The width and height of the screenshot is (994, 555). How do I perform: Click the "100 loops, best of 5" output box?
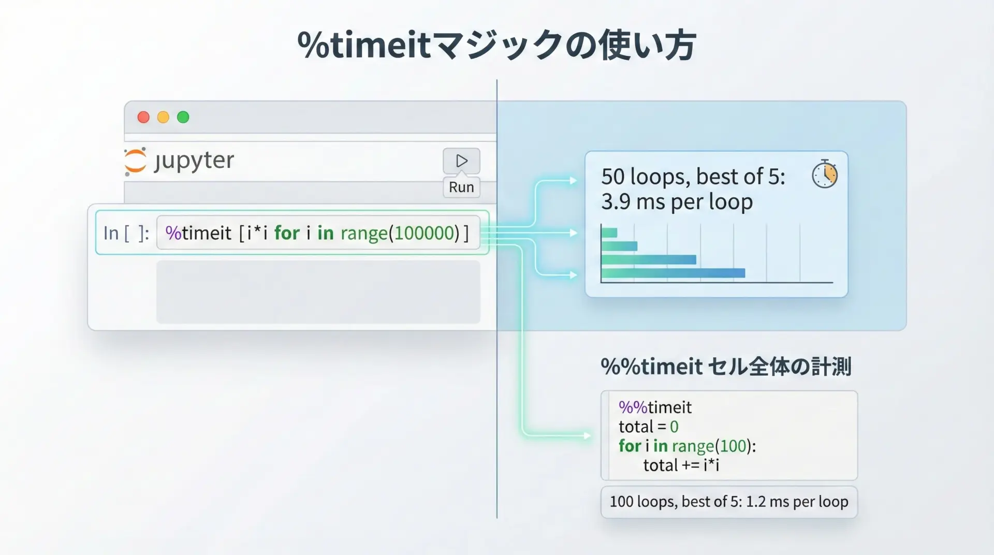coord(728,502)
